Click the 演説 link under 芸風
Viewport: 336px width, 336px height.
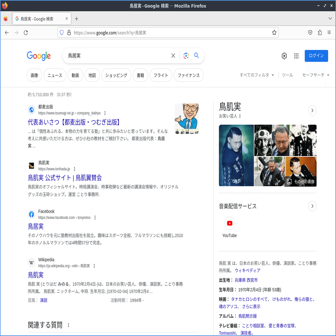(44, 300)
